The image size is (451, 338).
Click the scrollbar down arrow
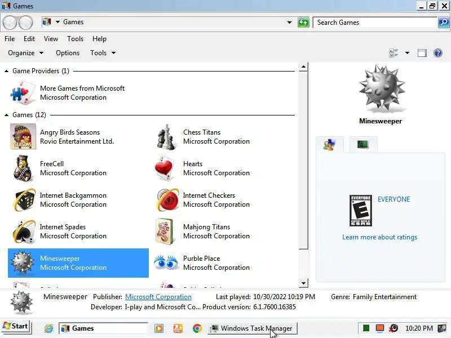[x=303, y=283]
